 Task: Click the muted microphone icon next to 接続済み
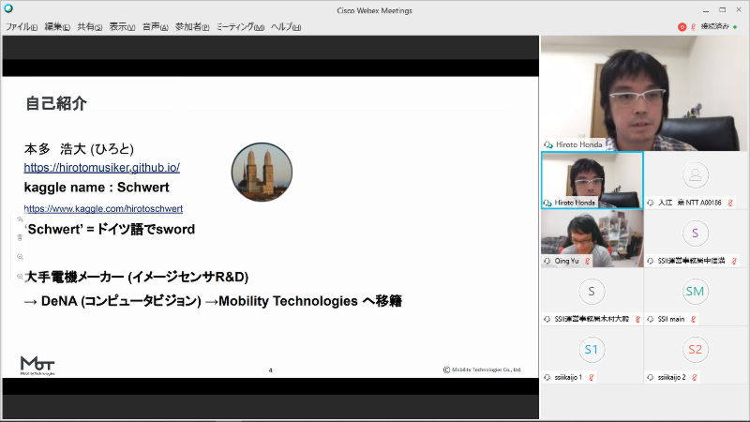pos(693,27)
